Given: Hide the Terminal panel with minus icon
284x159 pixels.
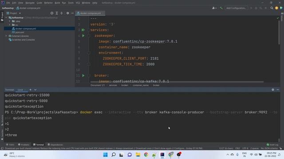Looking at the screenshot, I should point(278,90).
